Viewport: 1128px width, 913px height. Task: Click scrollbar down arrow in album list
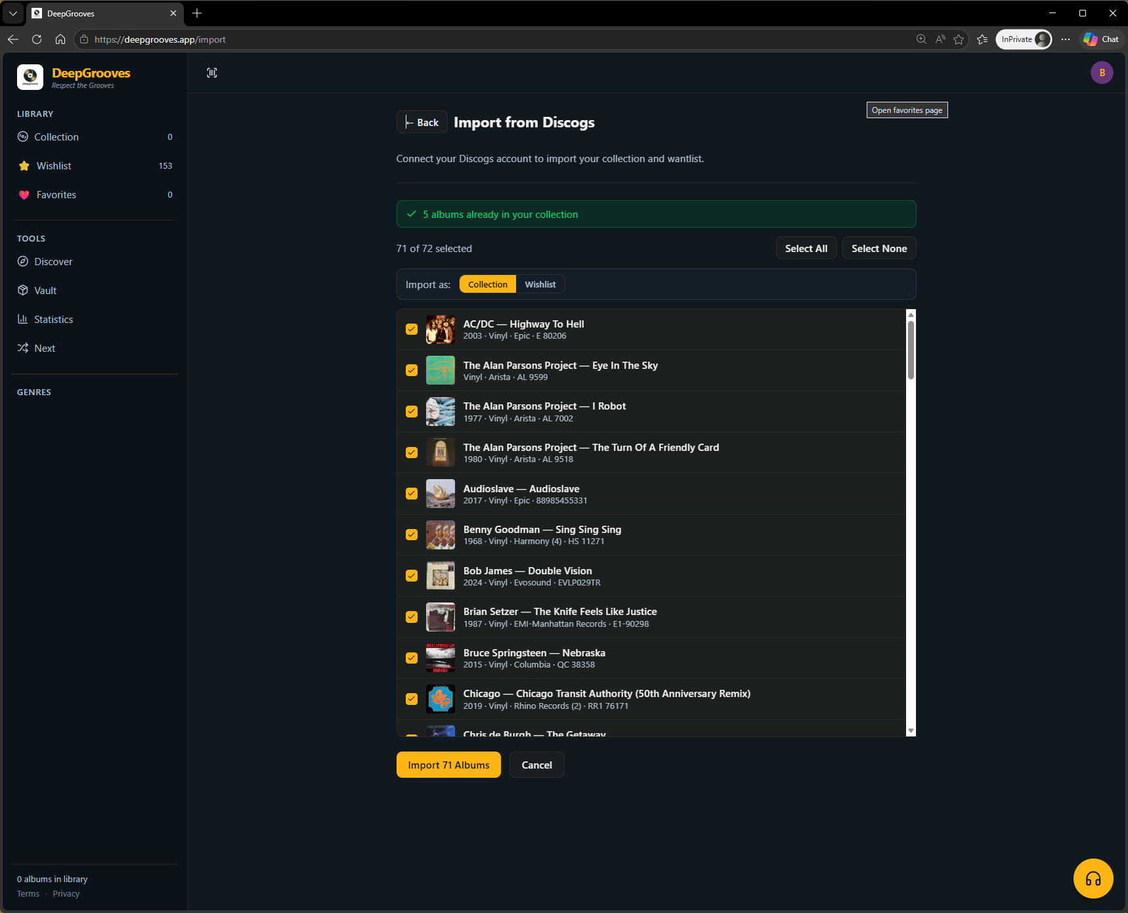(x=911, y=731)
